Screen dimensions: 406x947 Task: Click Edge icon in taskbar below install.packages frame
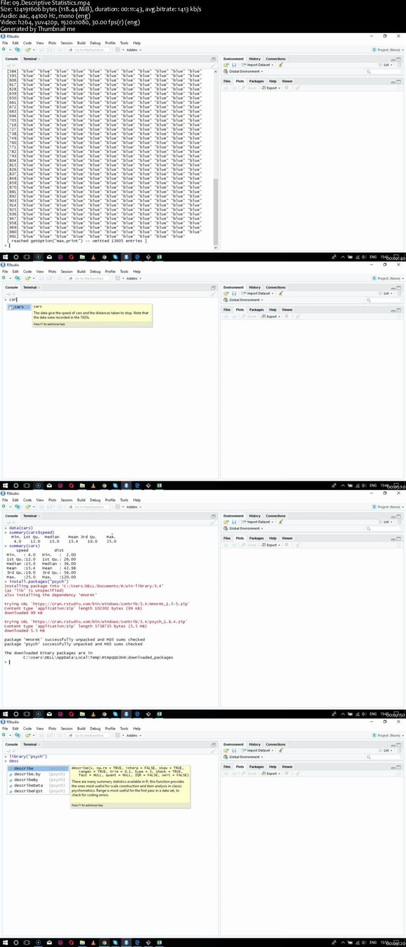pyautogui.click(x=137, y=714)
